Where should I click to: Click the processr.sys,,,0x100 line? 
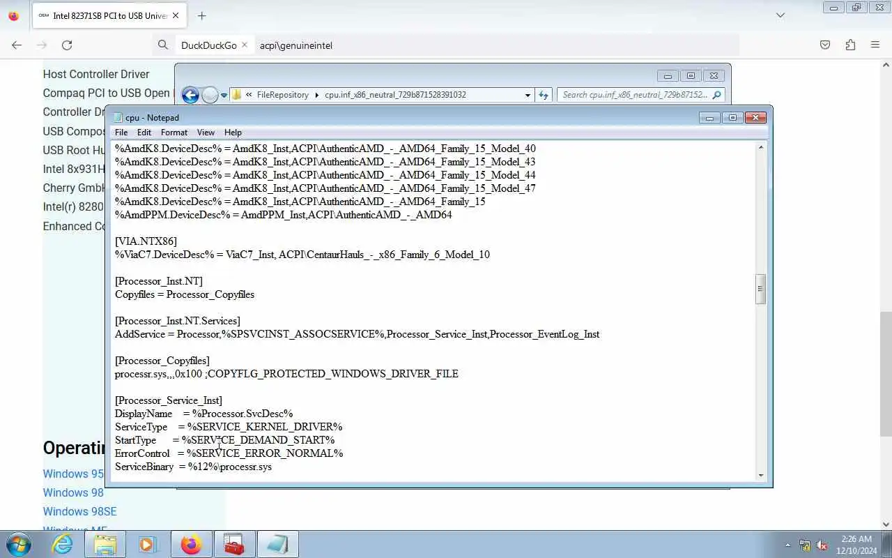286,374
